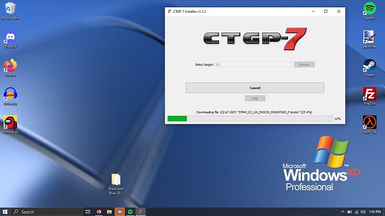Open the paint.net desktop shortcut

point(369,39)
